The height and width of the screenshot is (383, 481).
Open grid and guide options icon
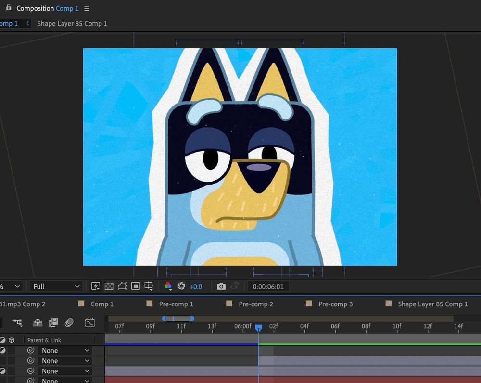(x=149, y=286)
